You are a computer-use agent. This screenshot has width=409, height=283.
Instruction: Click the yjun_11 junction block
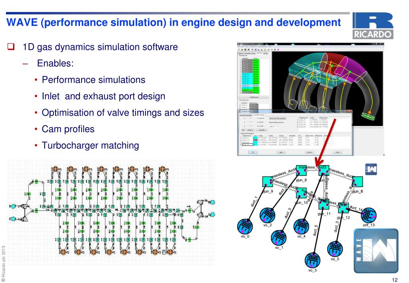324,204
